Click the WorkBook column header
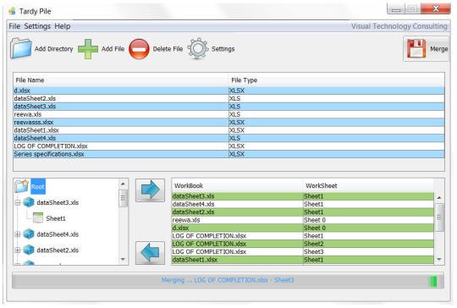The height and width of the screenshot is (308, 457). click(x=237, y=185)
